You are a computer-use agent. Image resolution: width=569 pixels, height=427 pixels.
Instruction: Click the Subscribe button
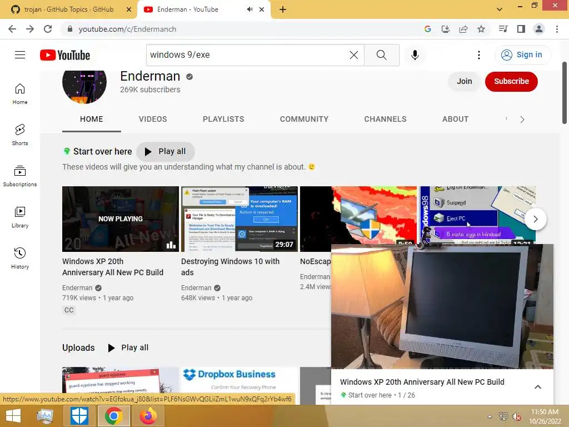pos(511,81)
